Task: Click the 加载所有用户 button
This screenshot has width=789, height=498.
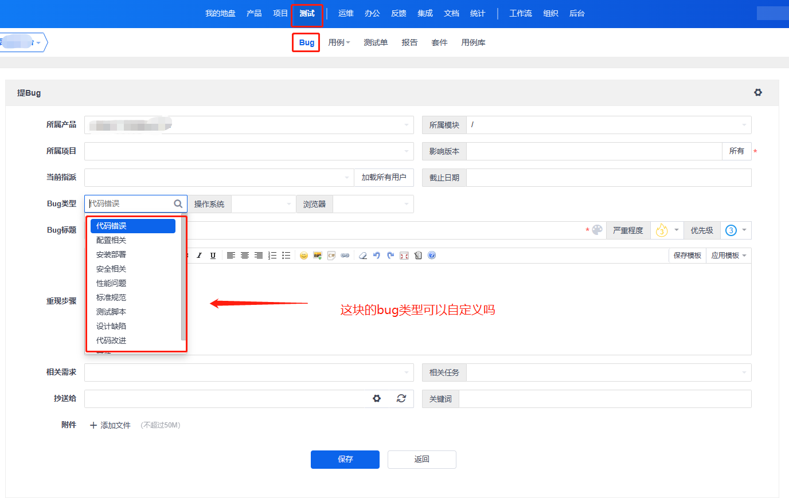Action: pyautogui.click(x=384, y=178)
